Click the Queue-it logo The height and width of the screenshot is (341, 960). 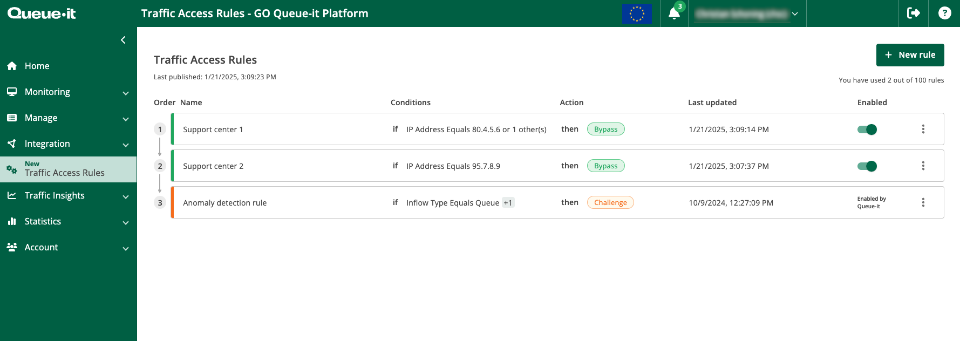tap(42, 13)
